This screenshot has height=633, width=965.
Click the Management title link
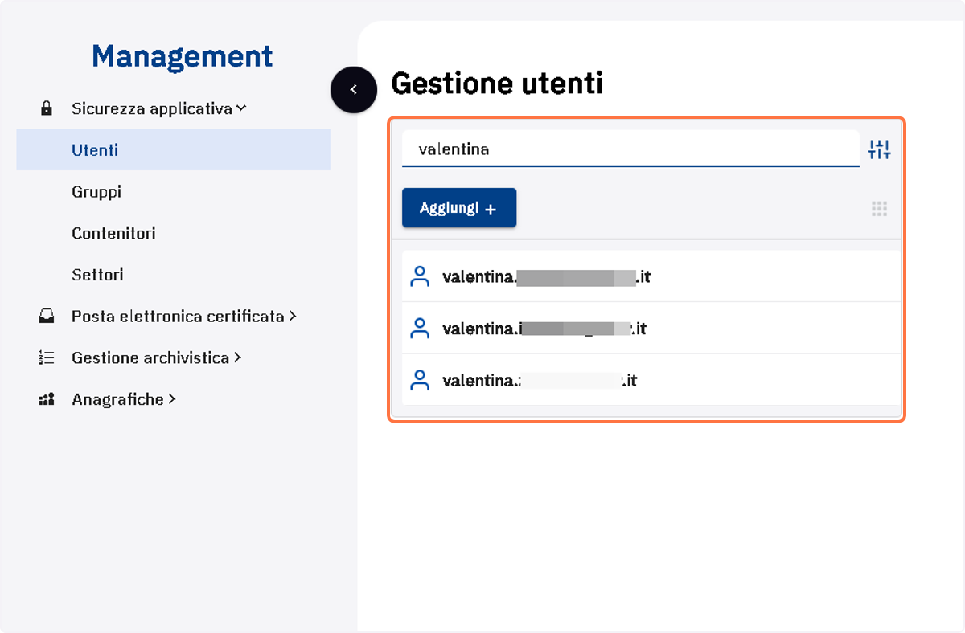[x=183, y=56]
